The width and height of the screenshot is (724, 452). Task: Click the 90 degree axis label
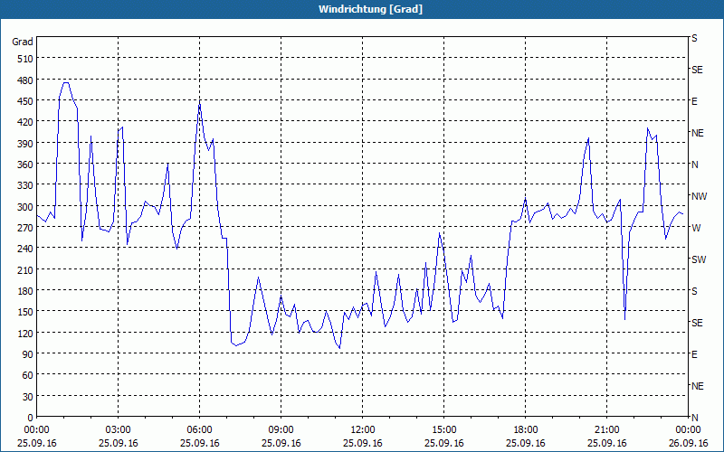(x=28, y=354)
